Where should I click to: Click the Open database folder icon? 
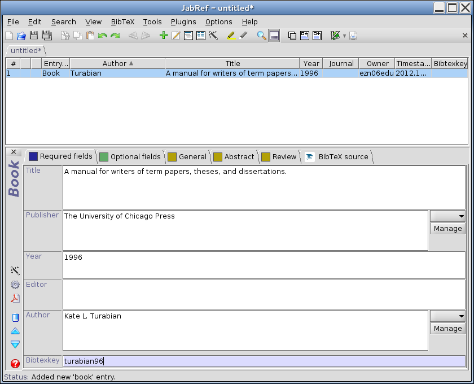coord(21,36)
